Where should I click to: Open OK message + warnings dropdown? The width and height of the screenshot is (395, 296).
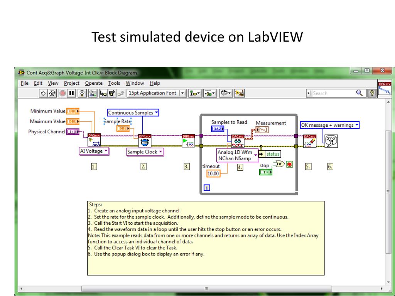[x=329, y=125]
